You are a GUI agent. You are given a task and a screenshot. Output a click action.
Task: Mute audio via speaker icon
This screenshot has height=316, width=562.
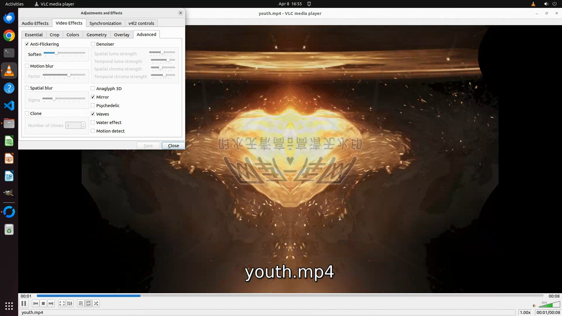pyautogui.click(x=534, y=306)
